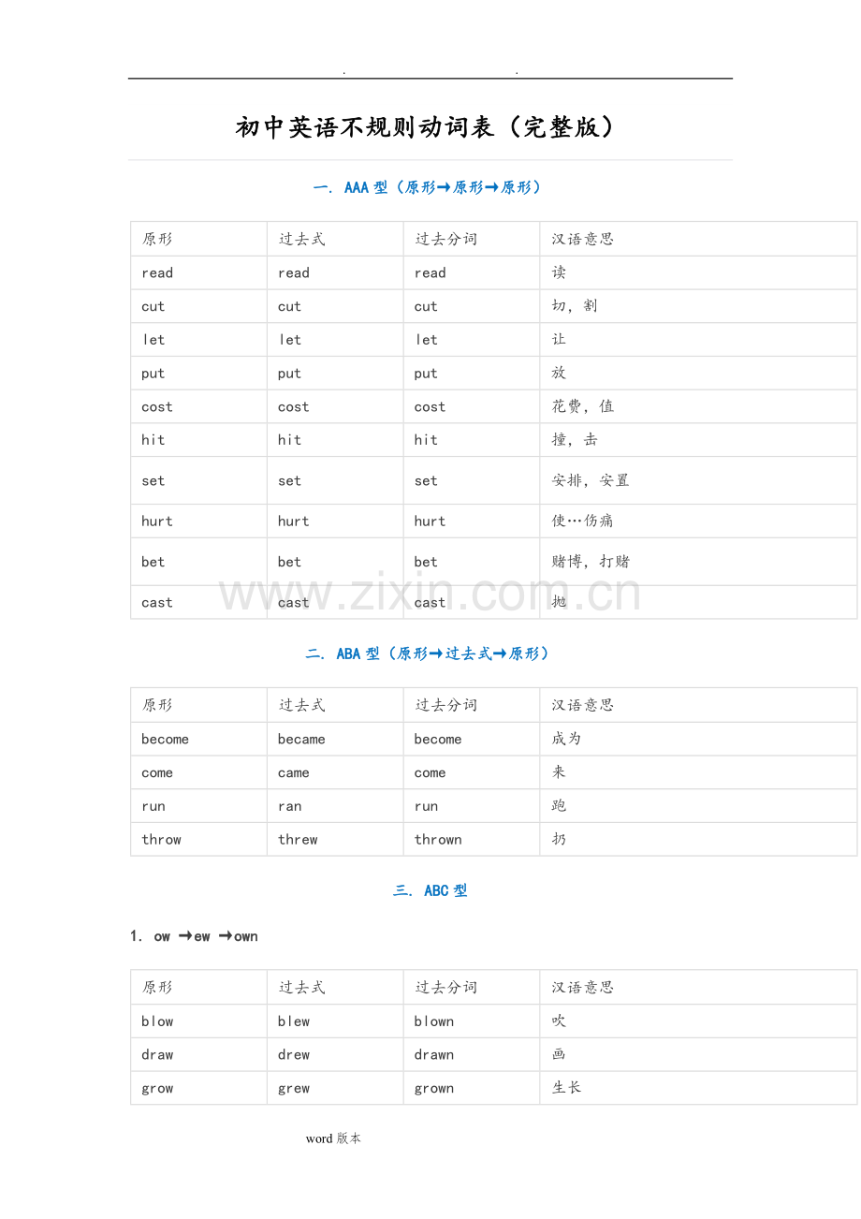Select the 花费, 值 meaning cell

click(698, 407)
